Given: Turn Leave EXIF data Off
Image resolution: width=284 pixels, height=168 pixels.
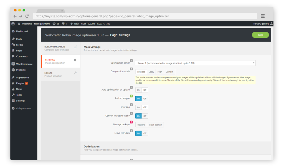Looking at the screenshot, I should (145, 133).
